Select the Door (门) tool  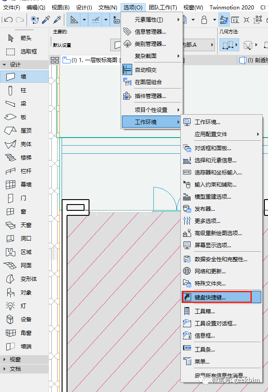pyautogui.click(x=24, y=198)
